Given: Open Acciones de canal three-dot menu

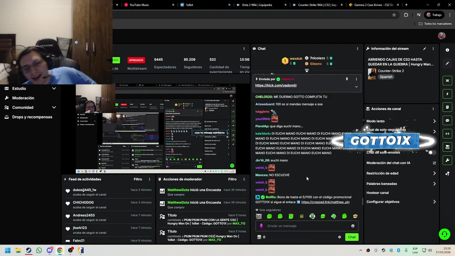Looking at the screenshot, I should pos(433,109).
